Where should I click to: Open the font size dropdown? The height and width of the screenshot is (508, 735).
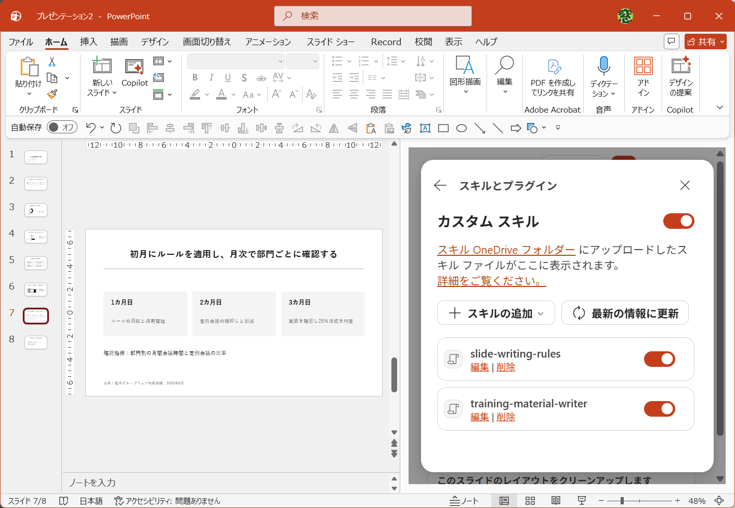(314, 61)
